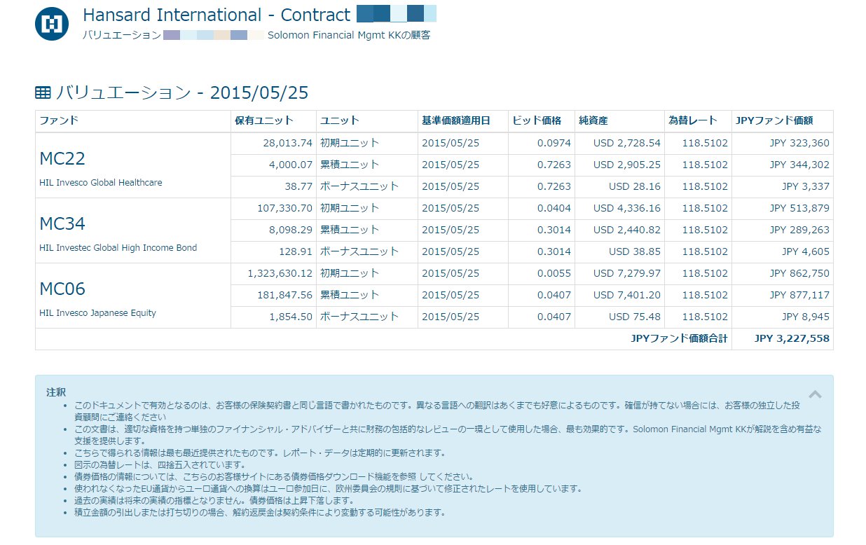Click net asset USD 2,905.25

tap(627, 165)
